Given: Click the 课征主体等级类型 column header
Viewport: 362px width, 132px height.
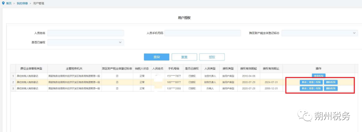Looking at the screenshot, I should [32, 69].
